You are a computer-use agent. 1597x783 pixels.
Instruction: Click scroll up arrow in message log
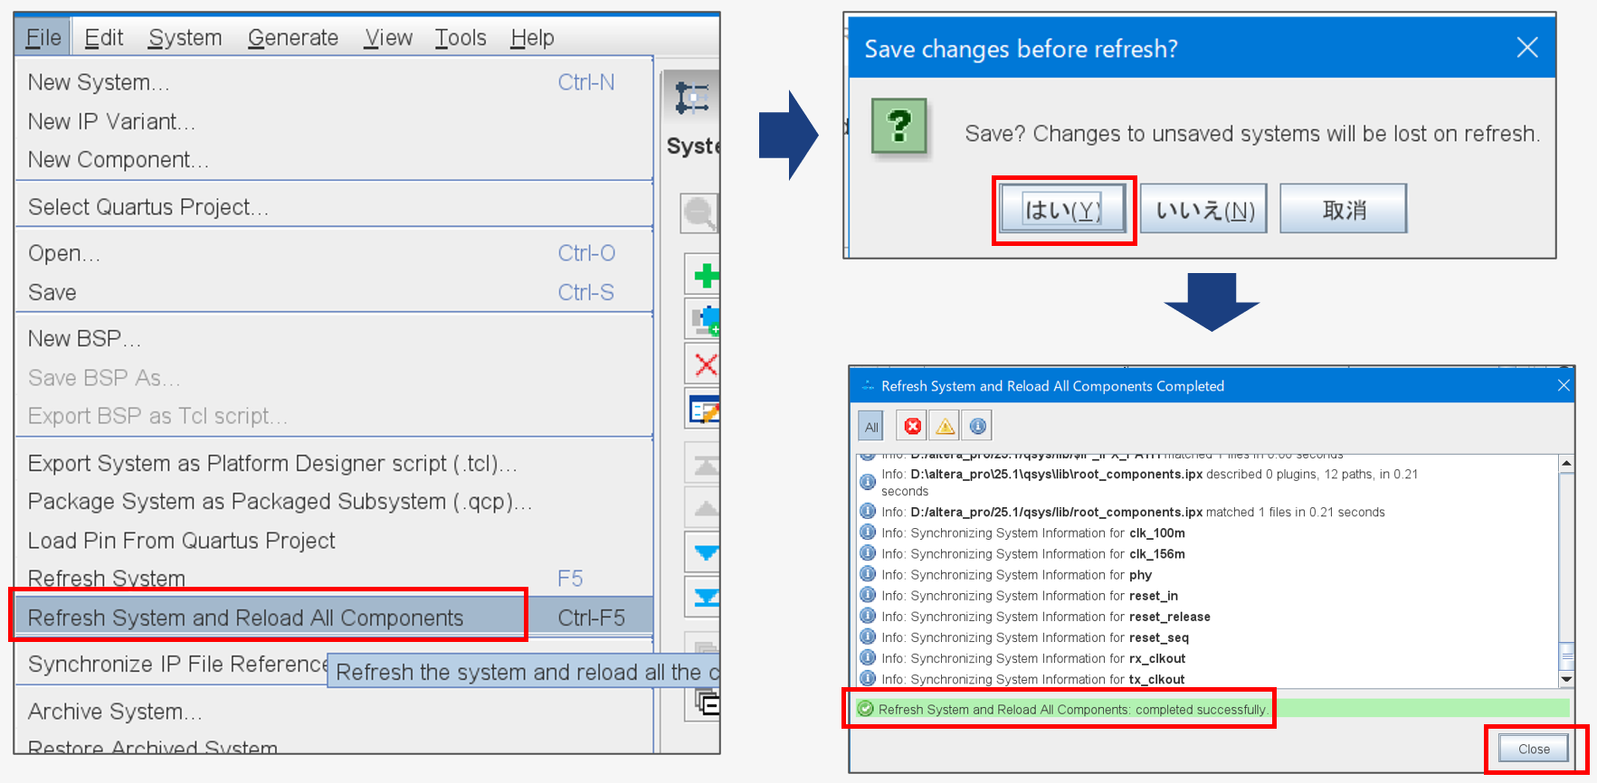click(x=1566, y=464)
